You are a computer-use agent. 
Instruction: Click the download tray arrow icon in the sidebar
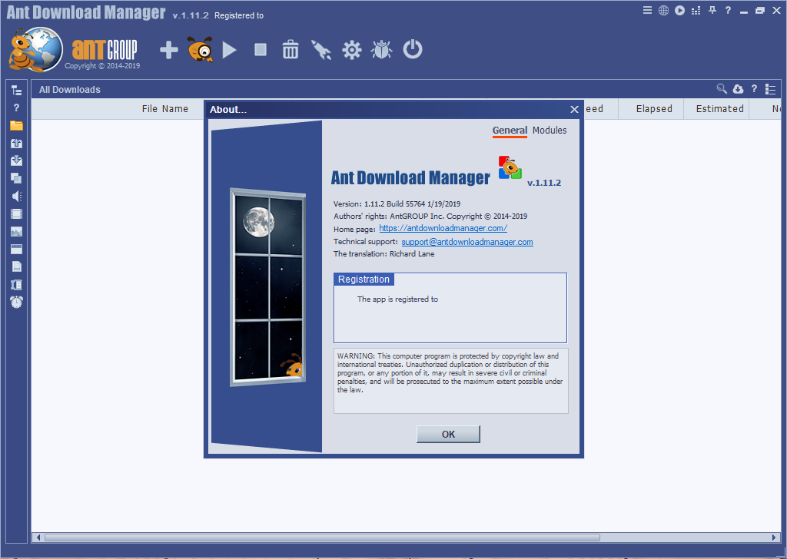[x=17, y=160]
